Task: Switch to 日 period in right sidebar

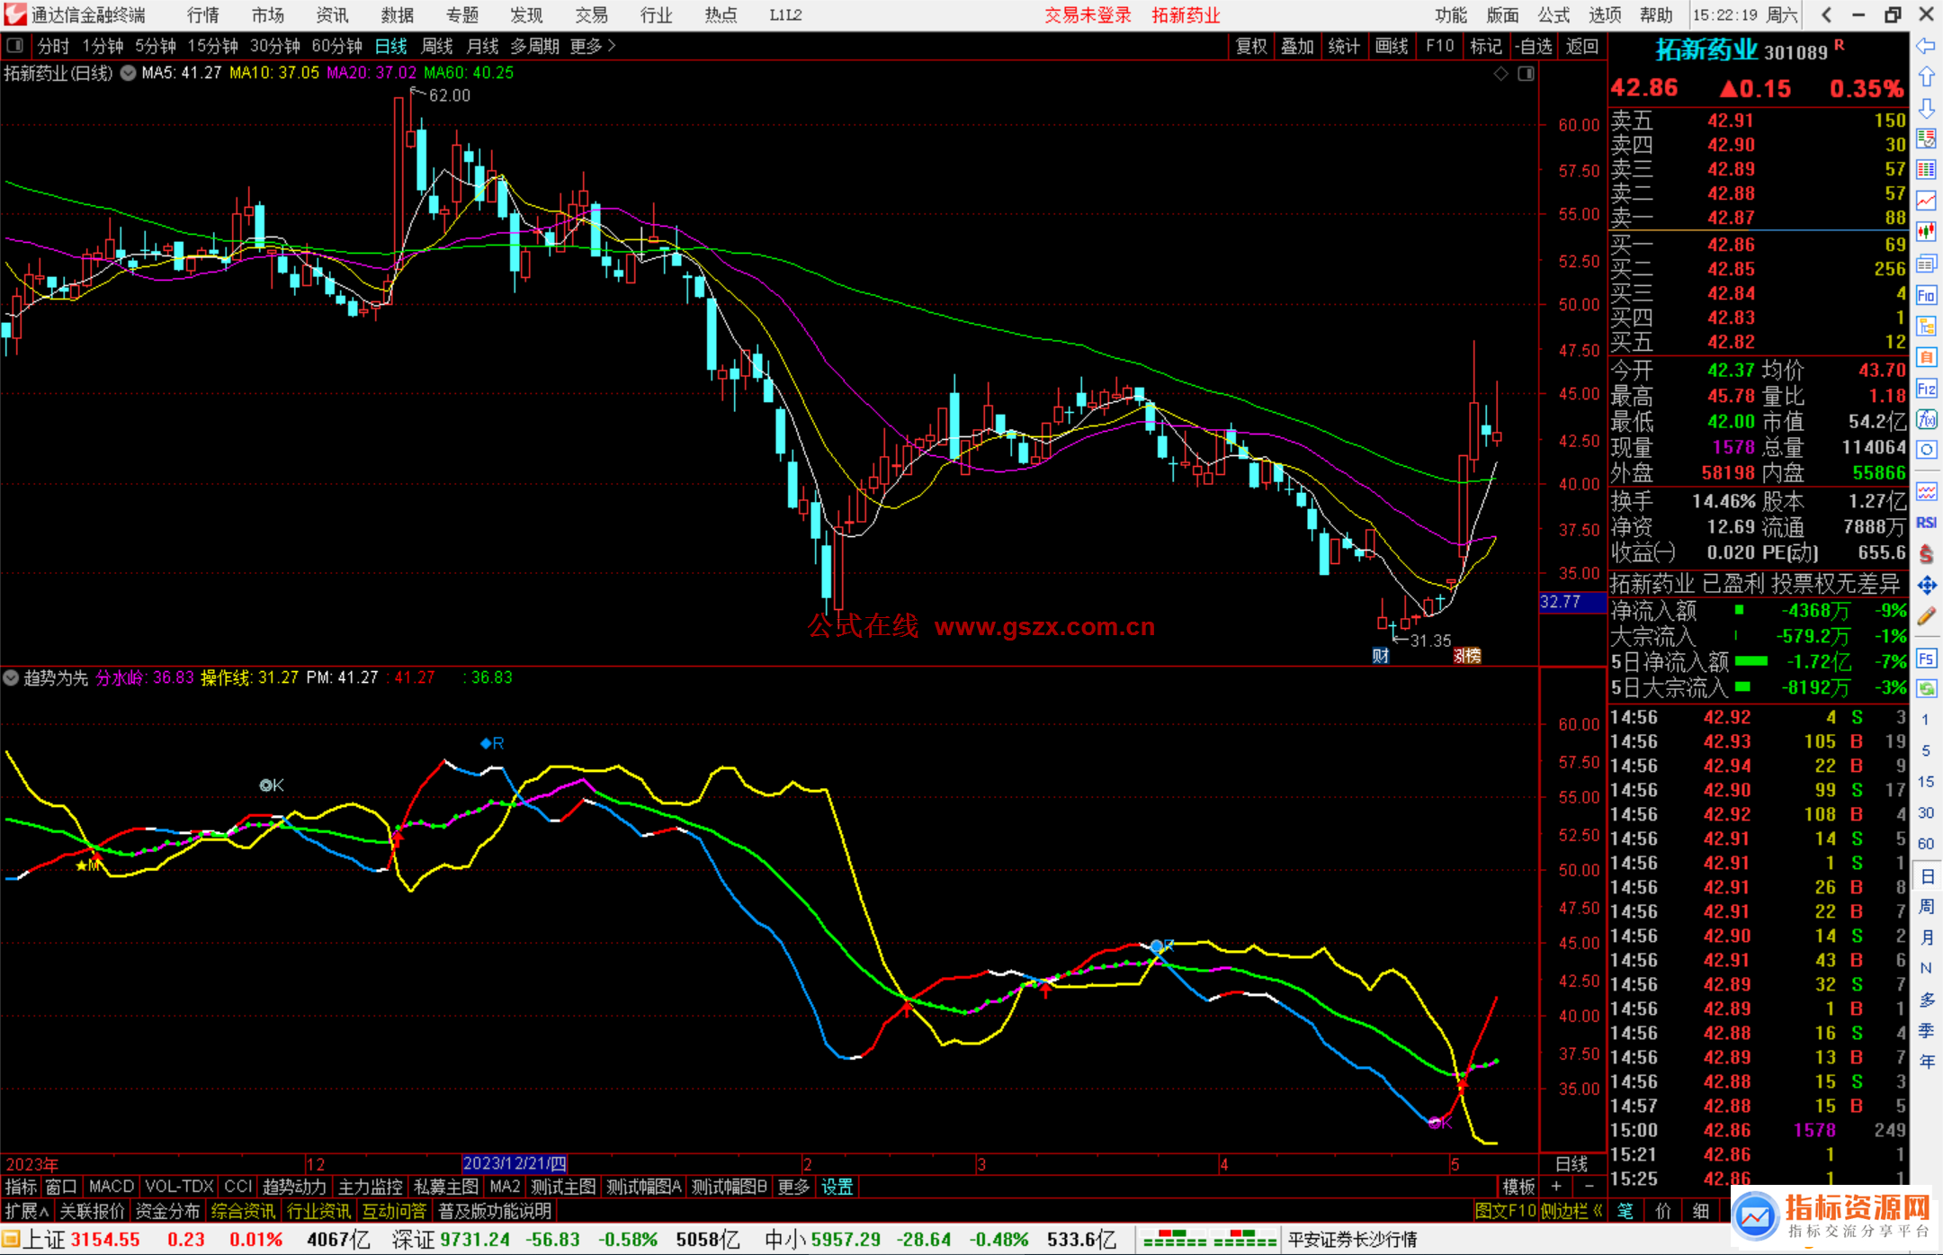Action: pyautogui.click(x=1926, y=876)
